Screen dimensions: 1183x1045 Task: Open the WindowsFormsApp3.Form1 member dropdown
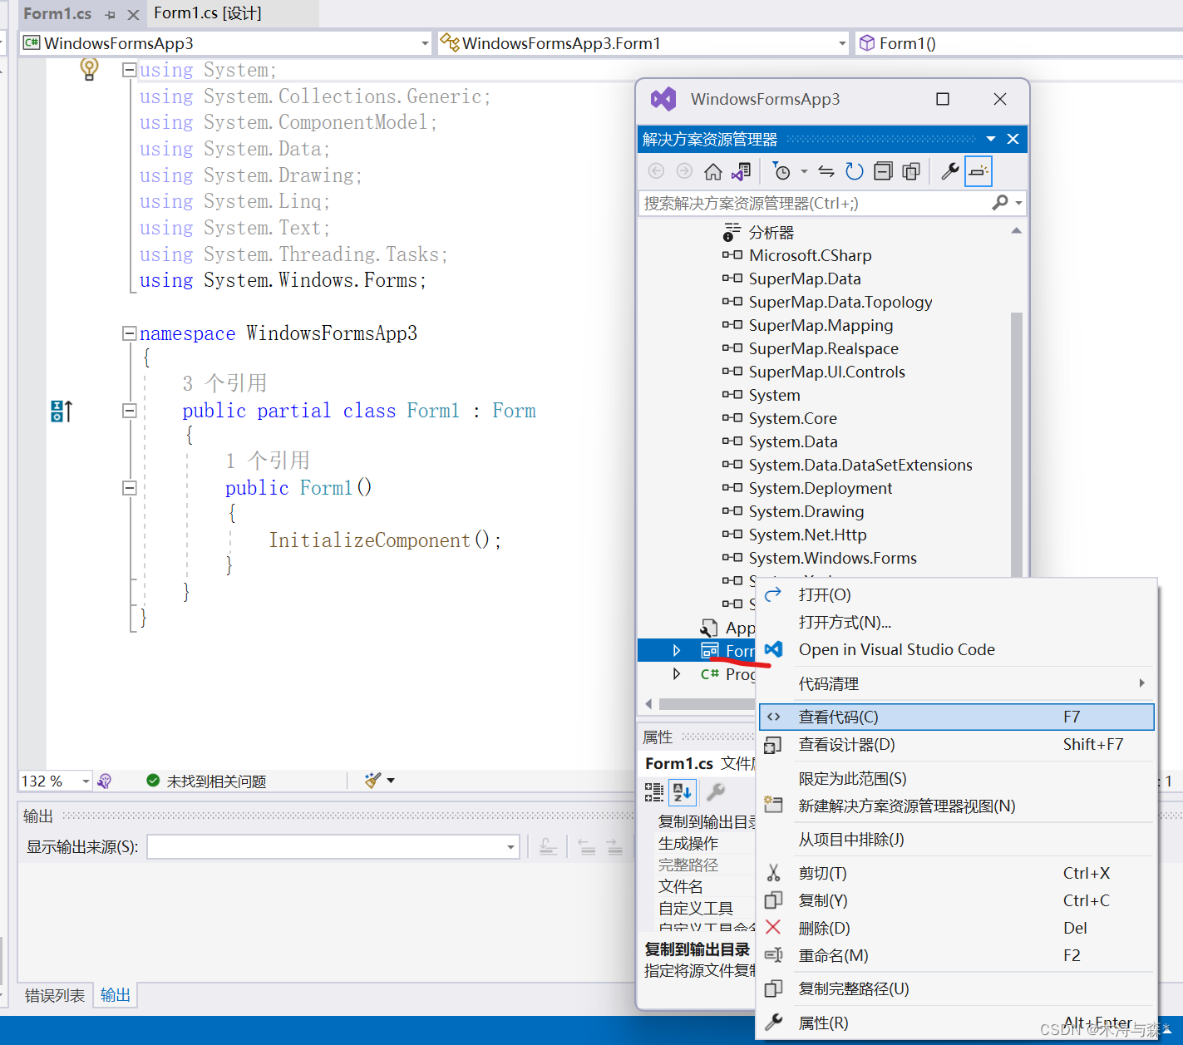point(842,42)
